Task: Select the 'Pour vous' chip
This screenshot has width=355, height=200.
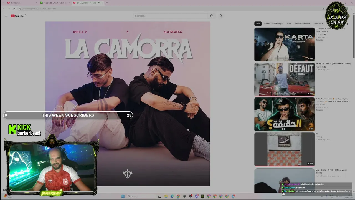Action: [319, 24]
